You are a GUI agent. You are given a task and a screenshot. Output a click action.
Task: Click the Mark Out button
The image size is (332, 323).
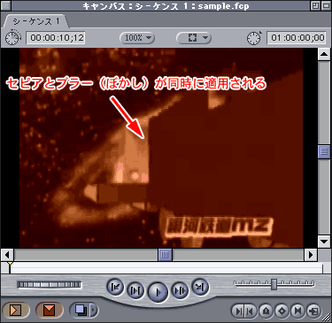click(x=251, y=311)
